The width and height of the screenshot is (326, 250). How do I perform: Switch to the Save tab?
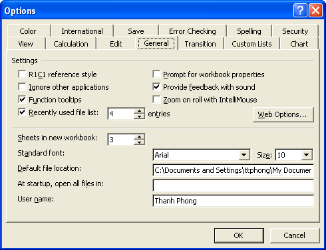tap(136, 31)
